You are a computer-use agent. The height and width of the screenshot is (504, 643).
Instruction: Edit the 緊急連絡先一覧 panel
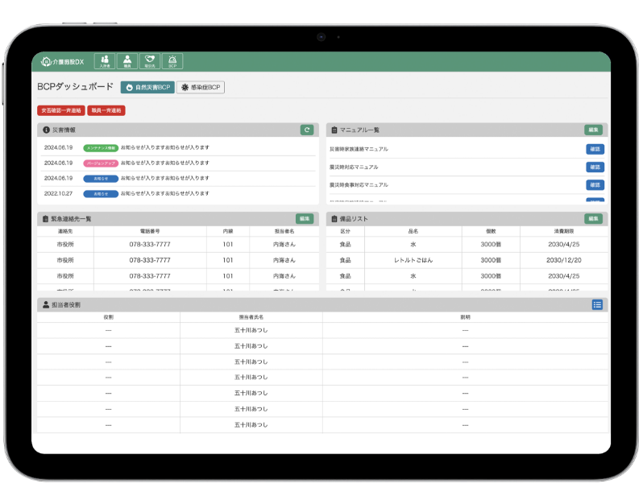(305, 218)
